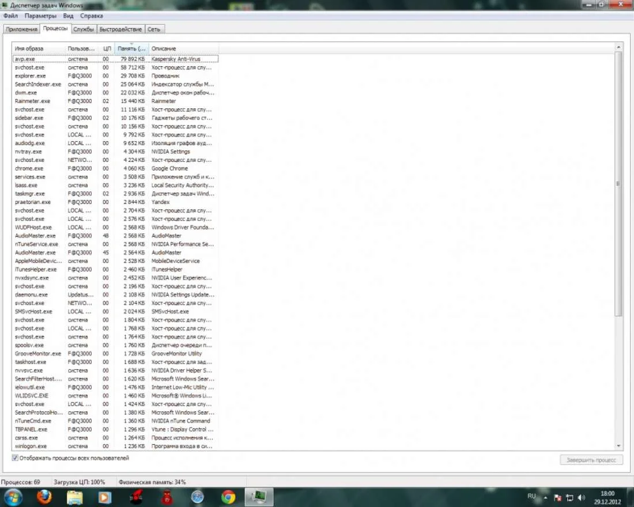Sort by Описание column header
The width and height of the screenshot is (634, 507).
click(x=183, y=48)
